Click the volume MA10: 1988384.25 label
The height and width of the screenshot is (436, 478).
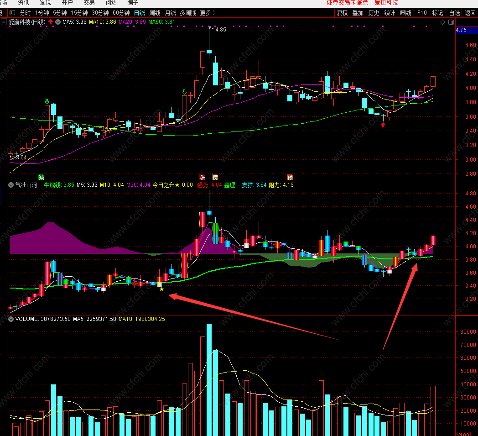click(142, 319)
